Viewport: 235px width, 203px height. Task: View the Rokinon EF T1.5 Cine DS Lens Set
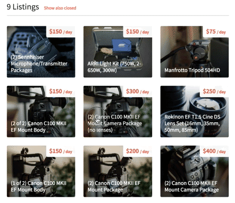[195, 111]
